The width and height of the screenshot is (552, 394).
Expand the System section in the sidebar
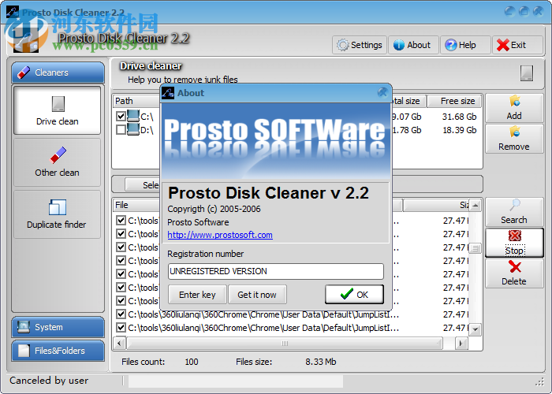(58, 327)
